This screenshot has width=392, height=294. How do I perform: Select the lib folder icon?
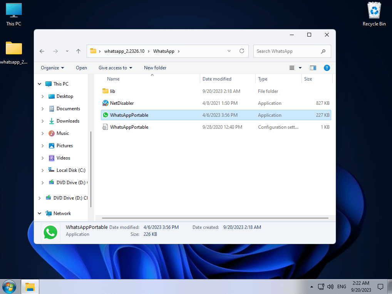105,91
